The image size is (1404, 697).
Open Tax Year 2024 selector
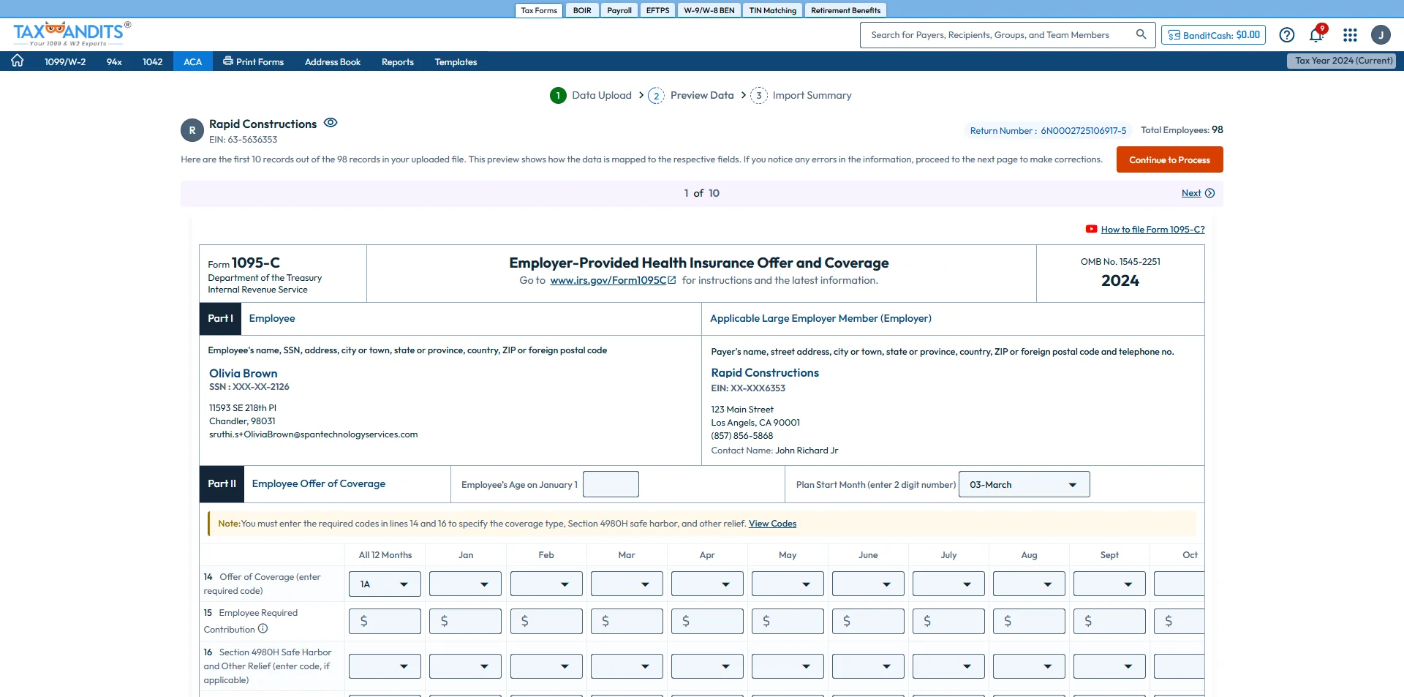(x=1341, y=61)
